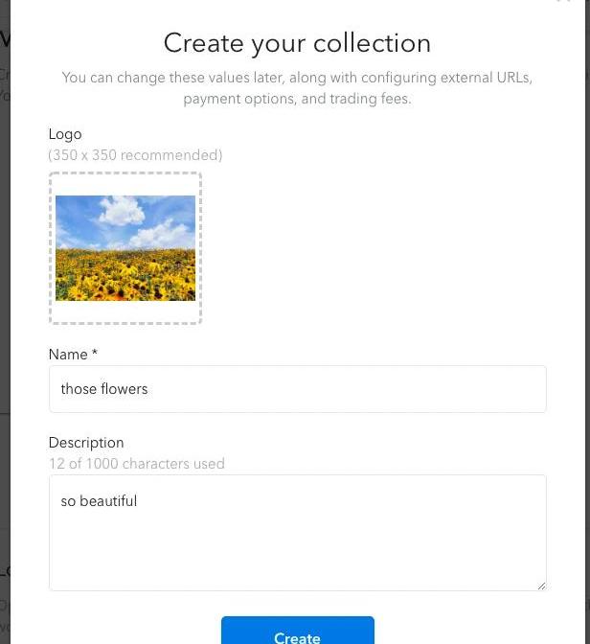This screenshot has width=590, height=644.
Task: Click the required asterisk beside Name
Action: [95, 354]
